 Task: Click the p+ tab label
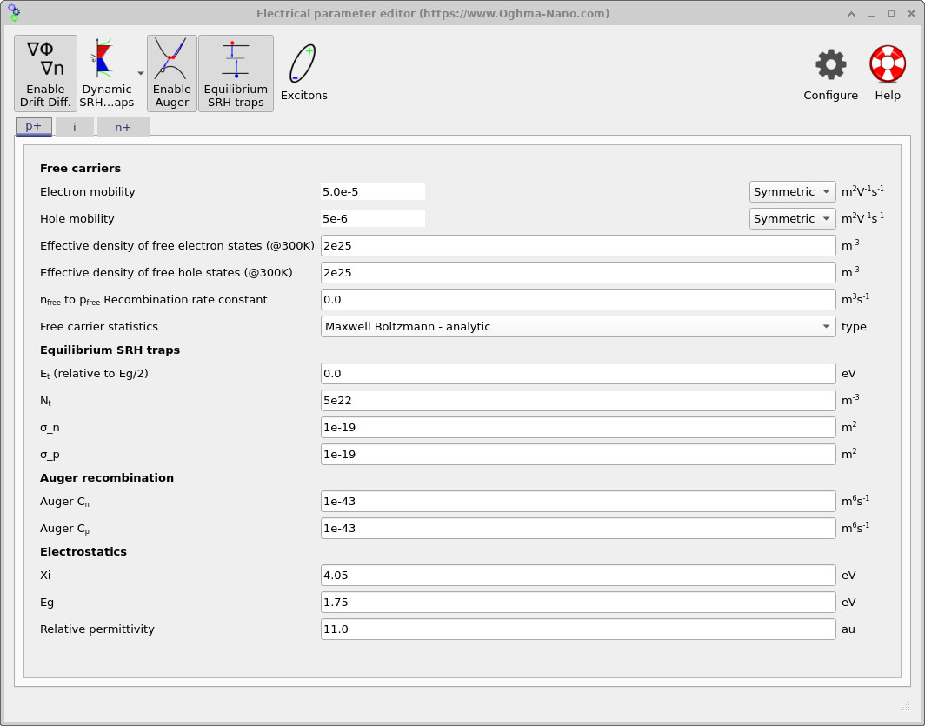[x=33, y=126]
